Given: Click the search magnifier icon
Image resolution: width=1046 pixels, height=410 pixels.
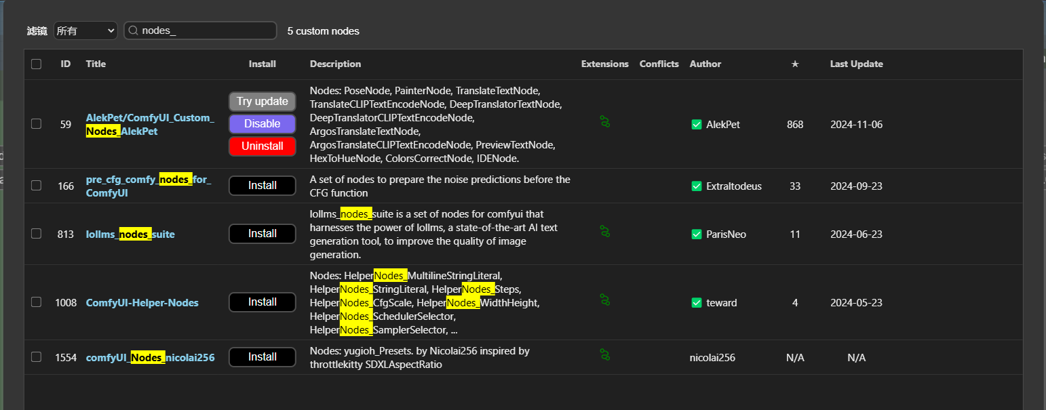Looking at the screenshot, I should pos(134,30).
